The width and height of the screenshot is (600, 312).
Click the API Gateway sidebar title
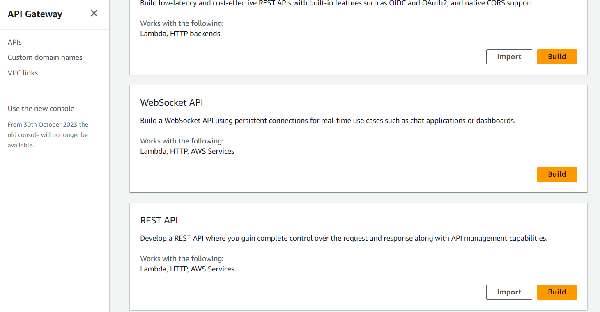tap(35, 14)
